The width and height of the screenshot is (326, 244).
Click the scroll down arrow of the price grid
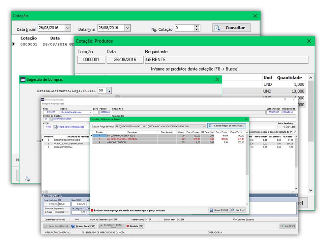(247, 204)
